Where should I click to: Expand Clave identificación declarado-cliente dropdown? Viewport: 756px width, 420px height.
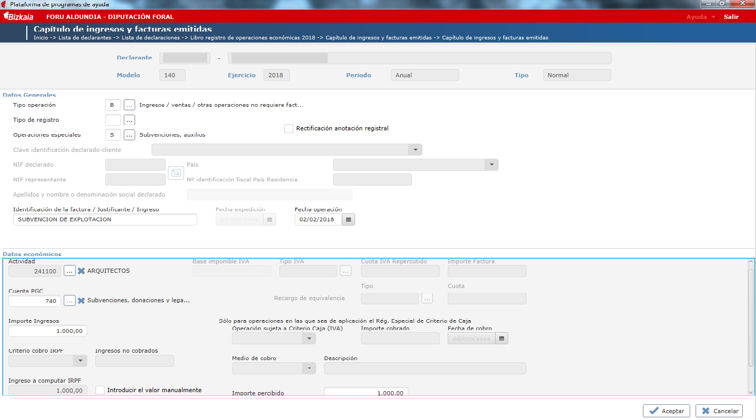415,150
